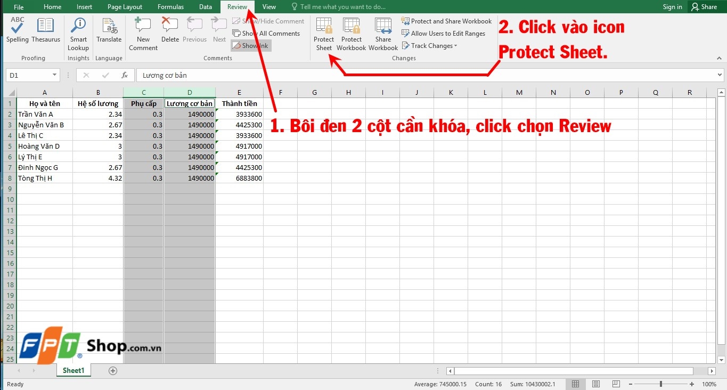The width and height of the screenshot is (727, 390).
Task: Select Protect and Share Workbook
Action: 446,21
